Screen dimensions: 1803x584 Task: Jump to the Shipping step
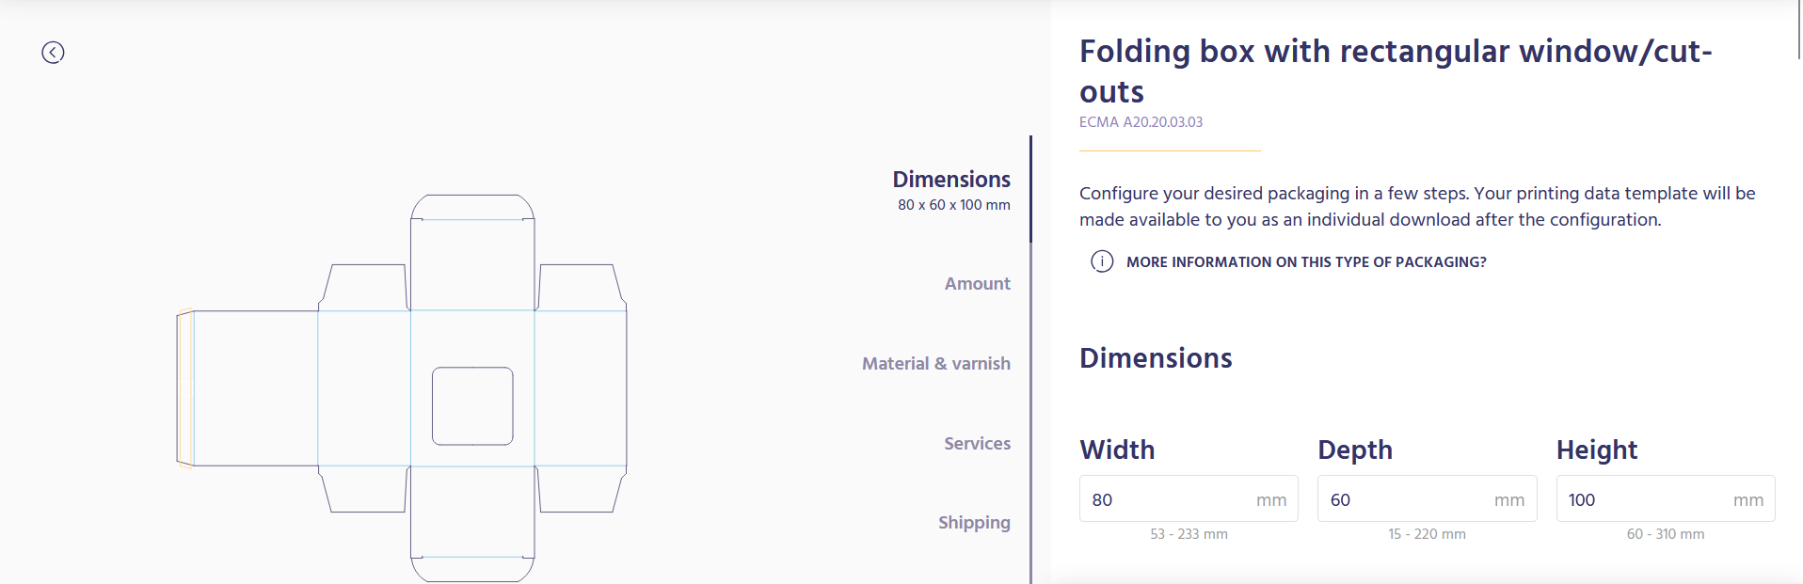coord(974,523)
